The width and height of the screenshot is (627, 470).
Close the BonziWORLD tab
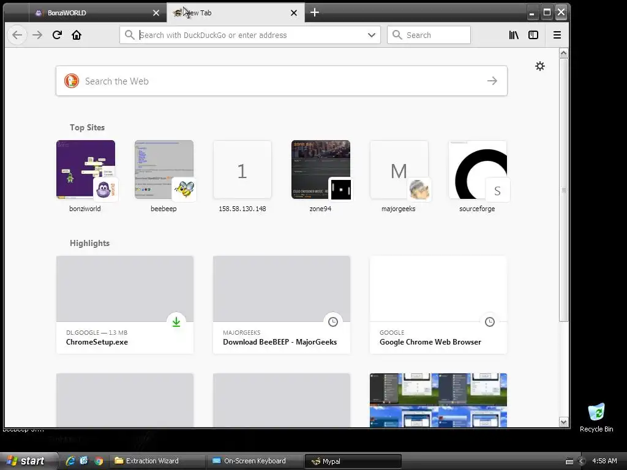[156, 13]
